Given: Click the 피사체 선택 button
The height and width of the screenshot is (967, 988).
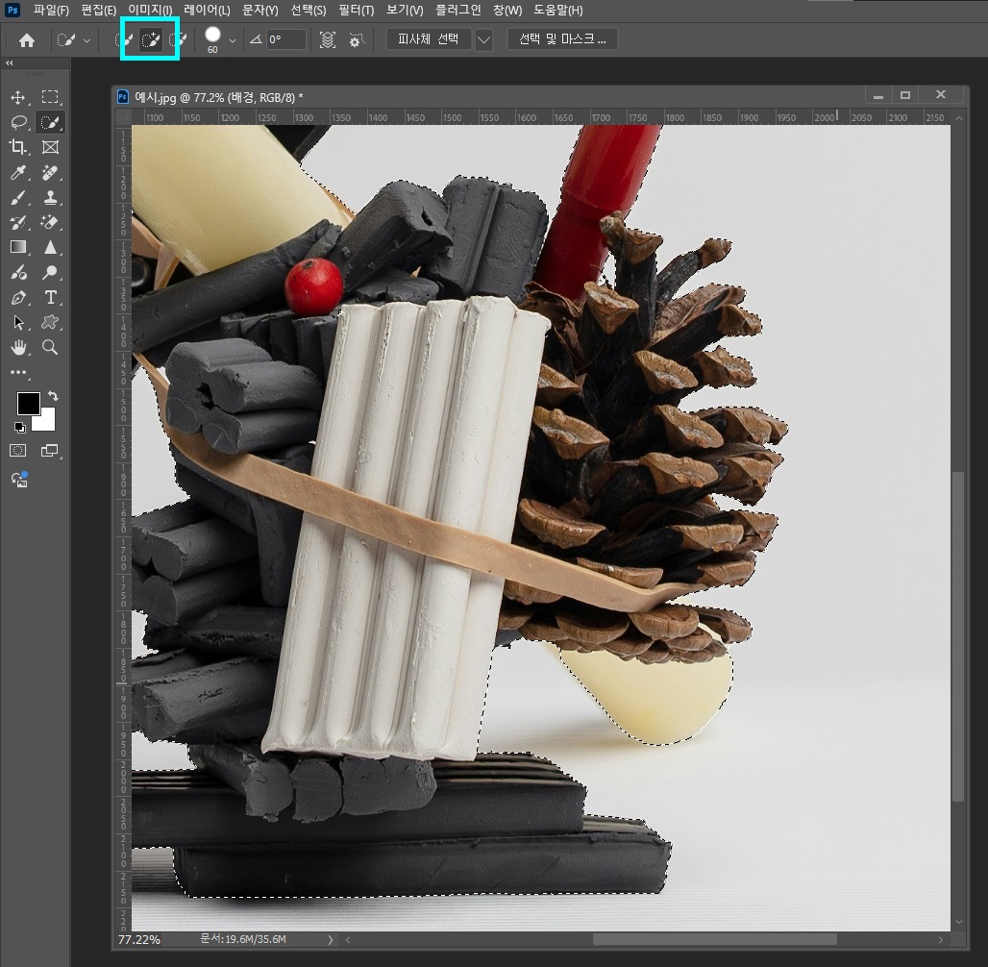Looking at the screenshot, I should (429, 39).
